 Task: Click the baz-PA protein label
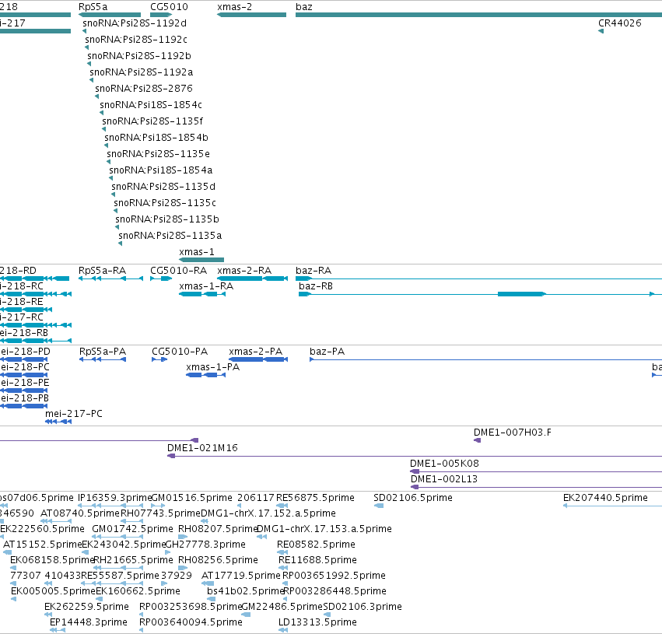(x=327, y=352)
